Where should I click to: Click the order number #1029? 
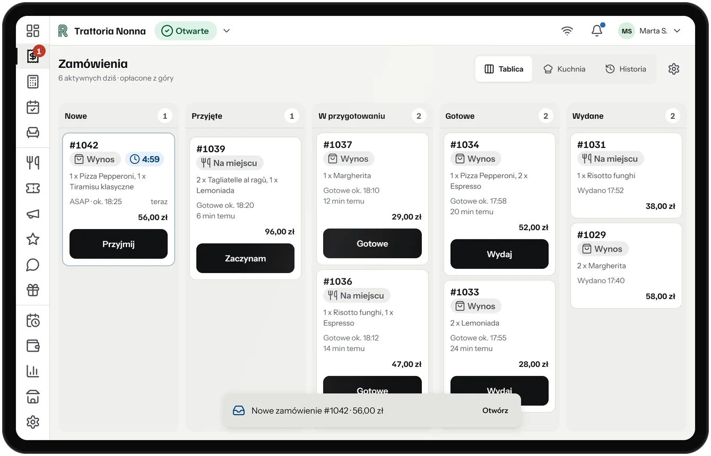click(x=591, y=235)
